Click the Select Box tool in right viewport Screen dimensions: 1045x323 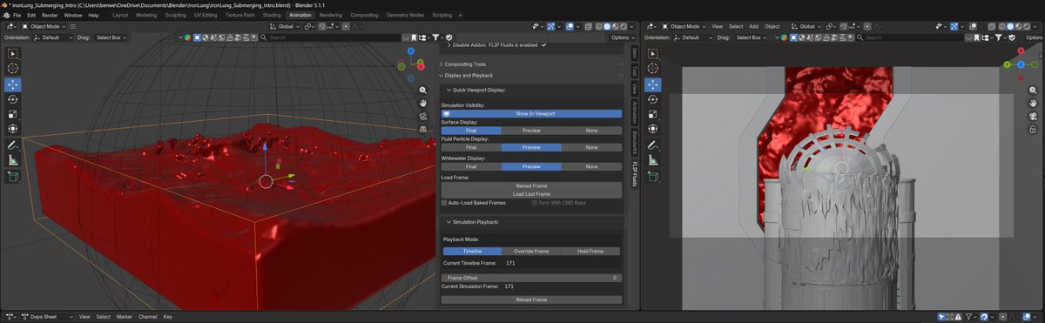pyautogui.click(x=653, y=53)
